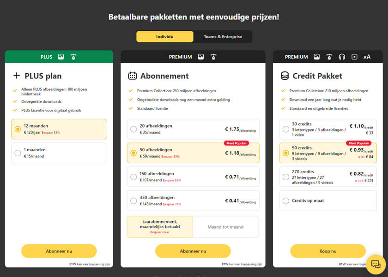Switch to Maand tot maand billing
Screen dimensions: 388x277
225,226
